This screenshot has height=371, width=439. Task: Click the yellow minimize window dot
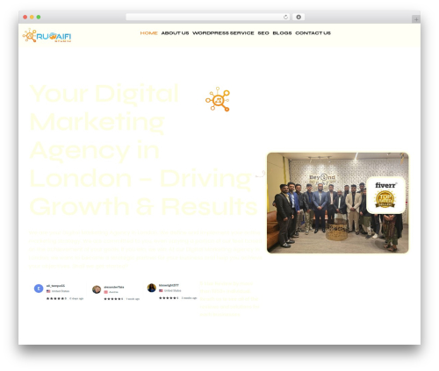point(32,17)
